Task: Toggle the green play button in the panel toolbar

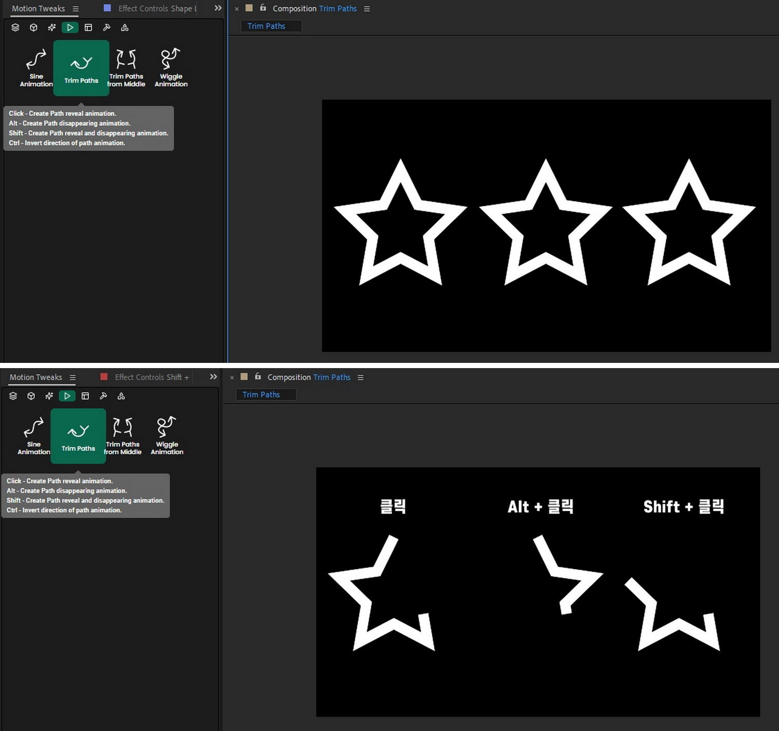Action: coord(70,28)
